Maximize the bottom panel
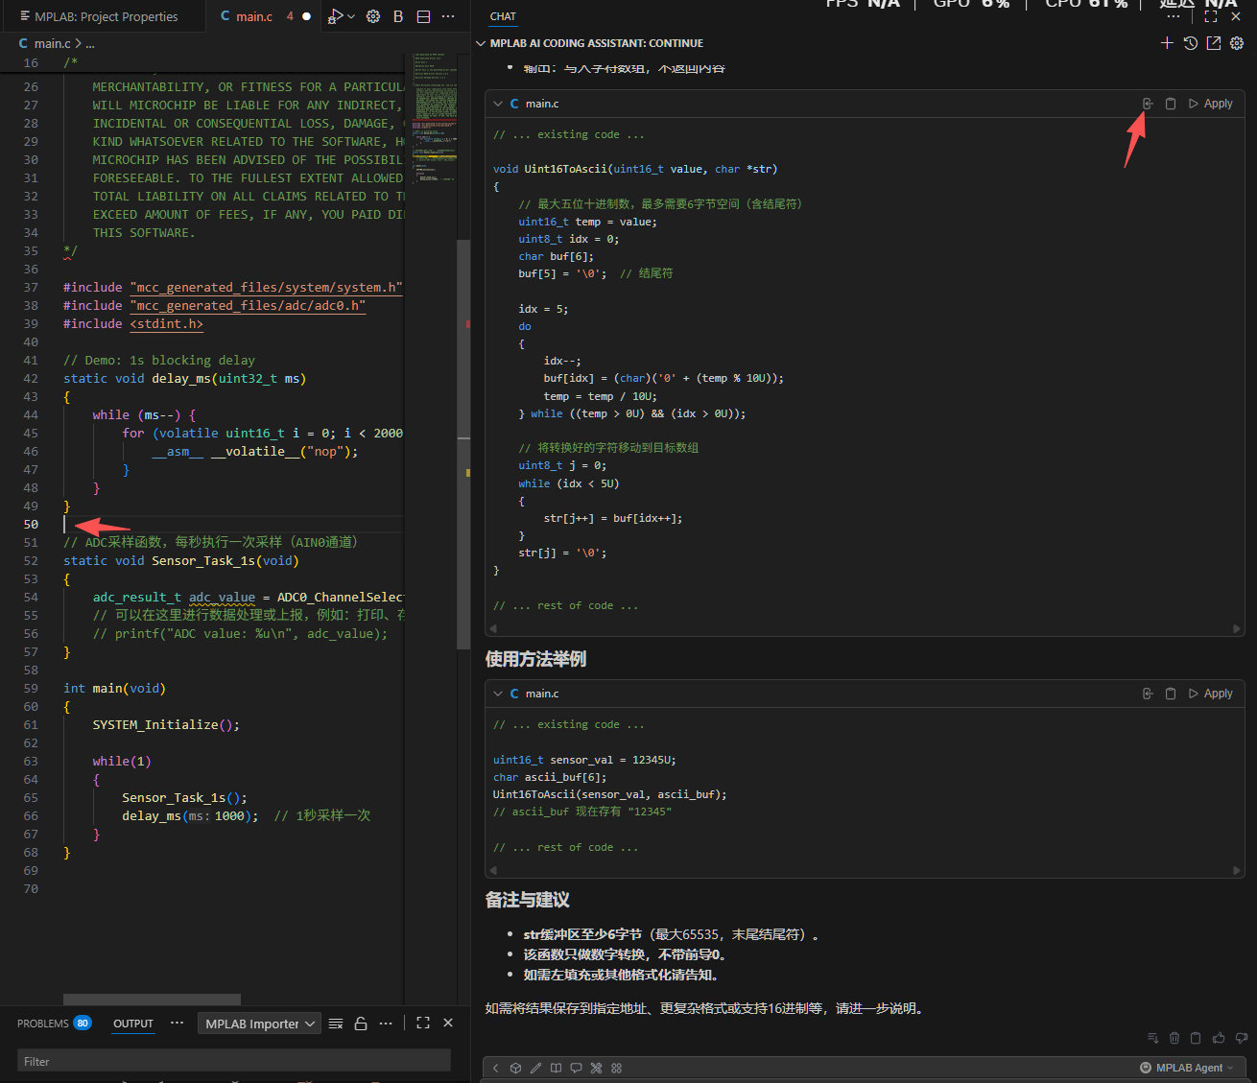 click(423, 1024)
